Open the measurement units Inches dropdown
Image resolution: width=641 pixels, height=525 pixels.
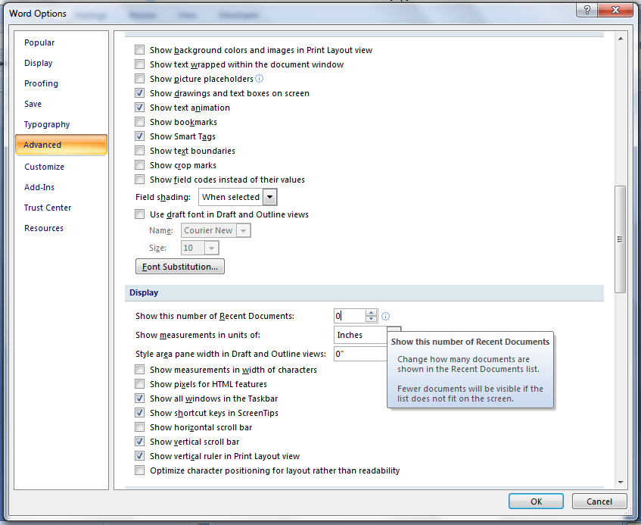click(x=394, y=329)
